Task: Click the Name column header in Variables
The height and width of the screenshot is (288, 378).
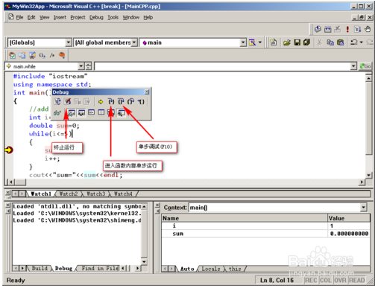Action: click(245, 218)
